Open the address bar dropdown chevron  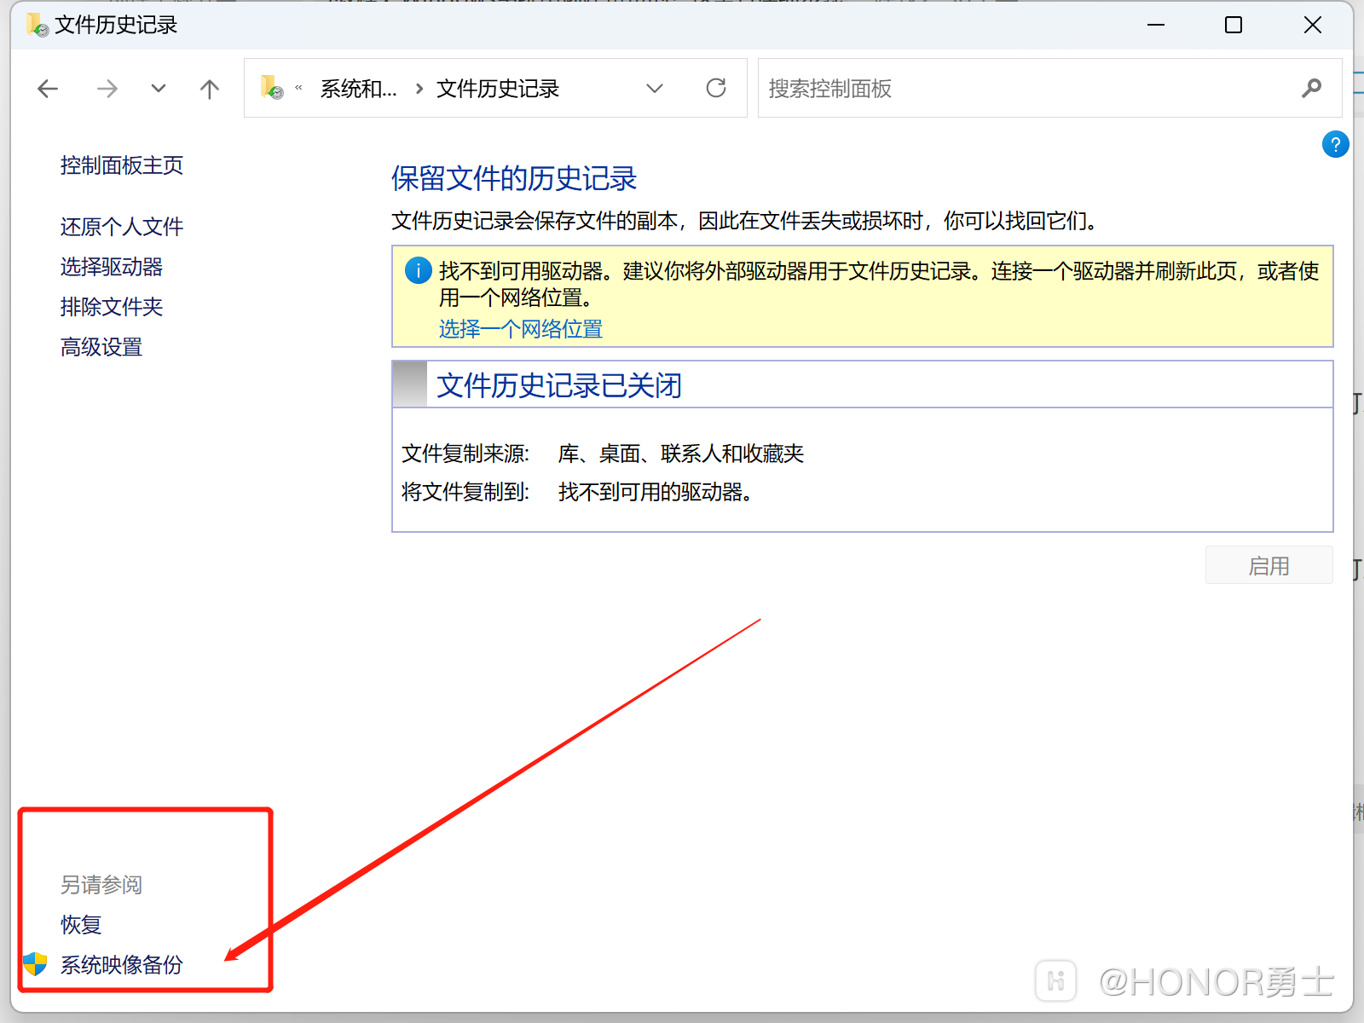point(655,88)
